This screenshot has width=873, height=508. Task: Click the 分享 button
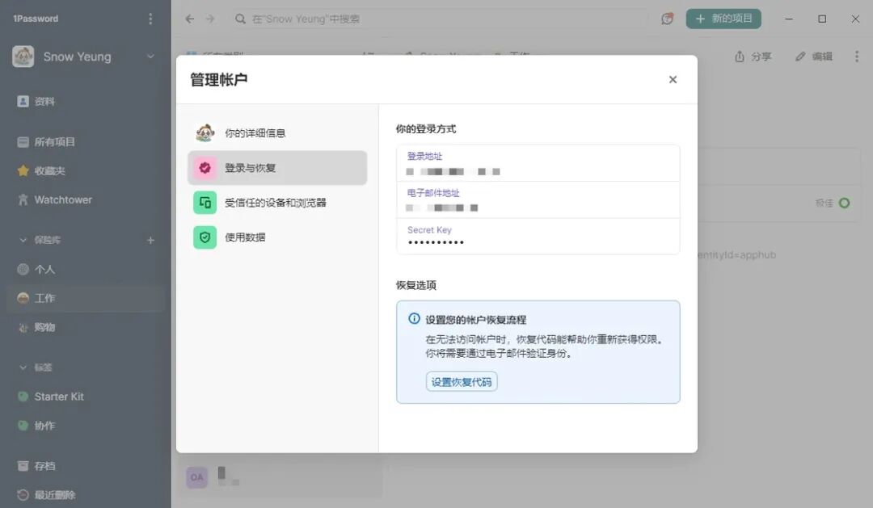pyautogui.click(x=753, y=57)
